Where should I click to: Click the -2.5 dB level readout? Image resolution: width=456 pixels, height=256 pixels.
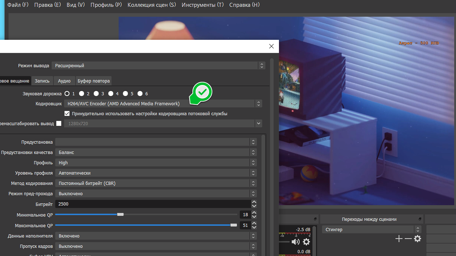tap(303, 229)
